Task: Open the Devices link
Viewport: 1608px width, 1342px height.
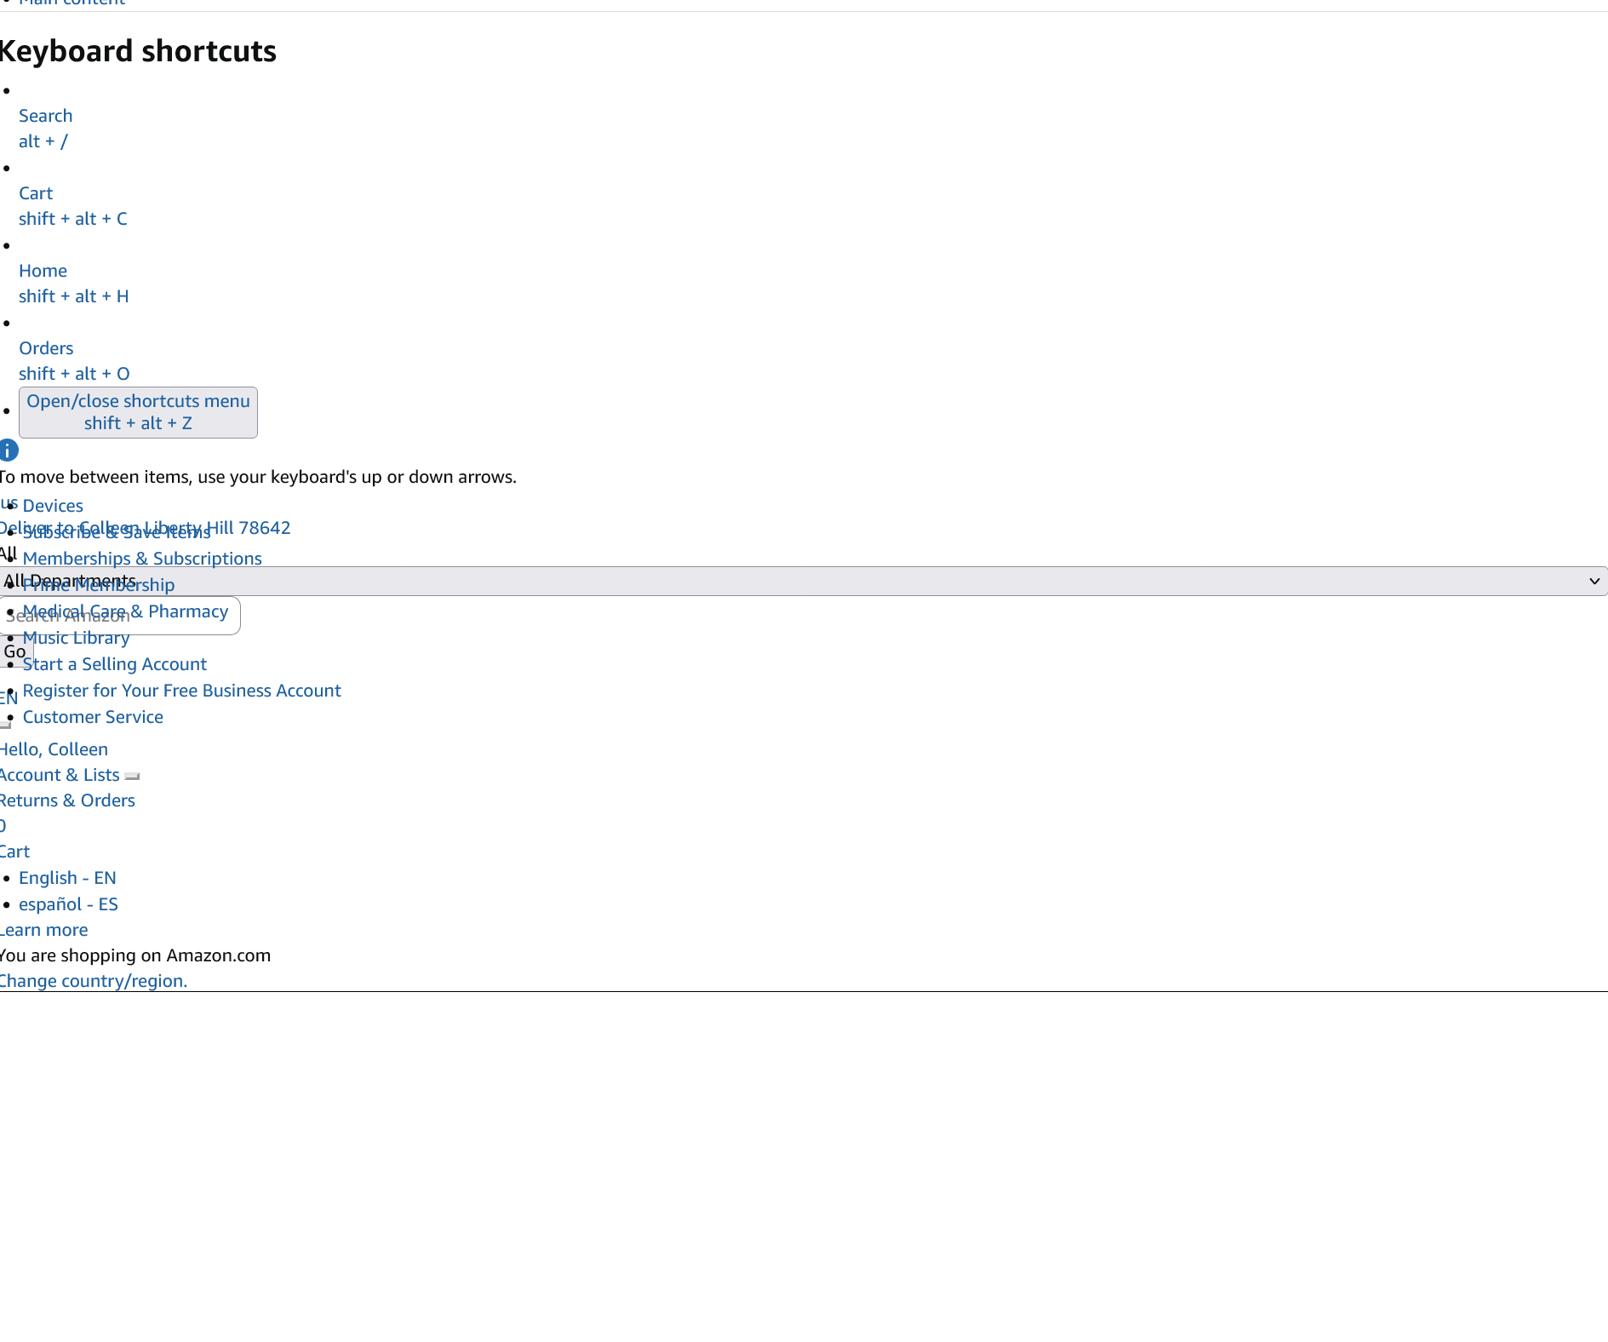Action: click(x=53, y=506)
